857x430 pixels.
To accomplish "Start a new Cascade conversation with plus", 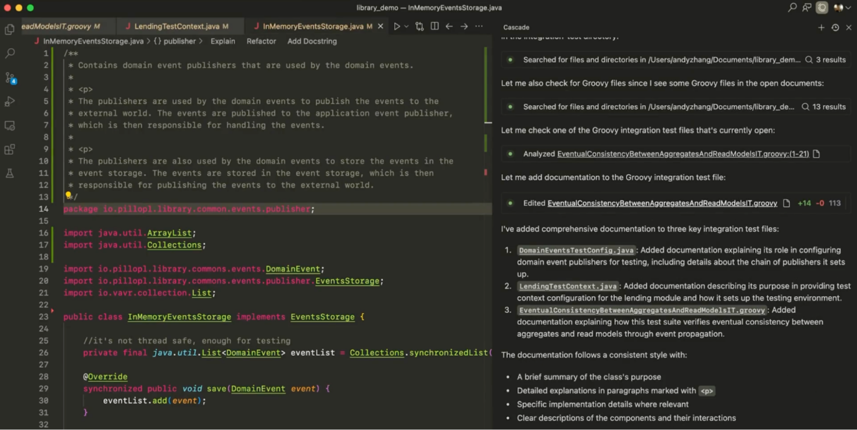I will 821,27.
